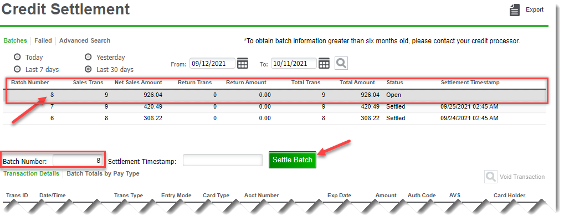This screenshot has width=564, height=221.
Task: Click the 09/25/2021 02:45 AM timestamp
Action: (x=469, y=107)
